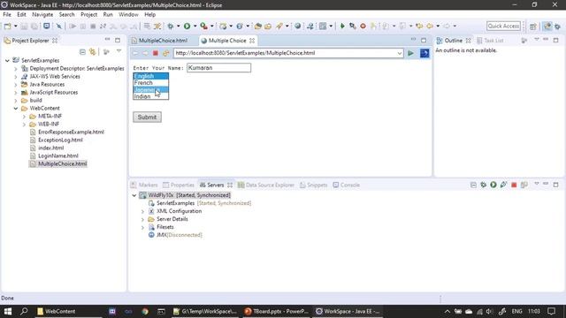Click the Forward yellow arrow navigation icon
This screenshot has height=318, width=566.
point(447,26)
